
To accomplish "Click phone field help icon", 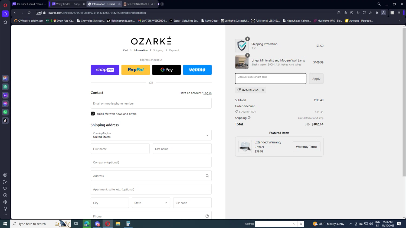I will coord(207,216).
